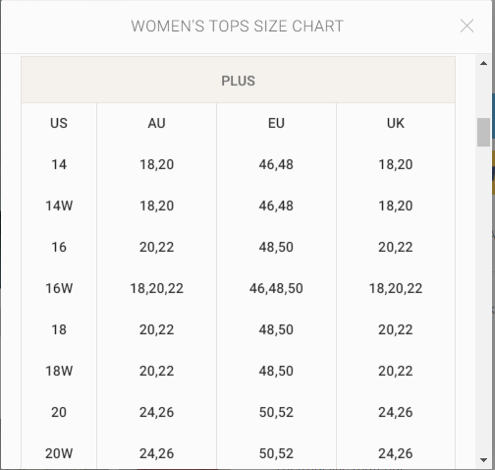Select the US size 20 cell
This screenshot has height=470, width=495.
click(59, 412)
